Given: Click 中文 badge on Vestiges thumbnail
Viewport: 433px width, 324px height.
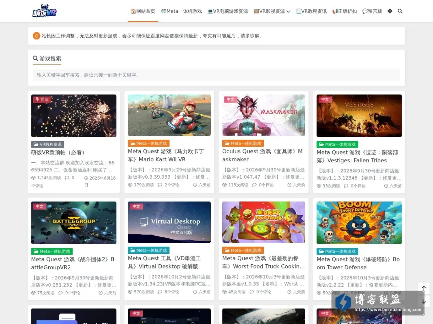Looking at the screenshot, I should coord(325,100).
